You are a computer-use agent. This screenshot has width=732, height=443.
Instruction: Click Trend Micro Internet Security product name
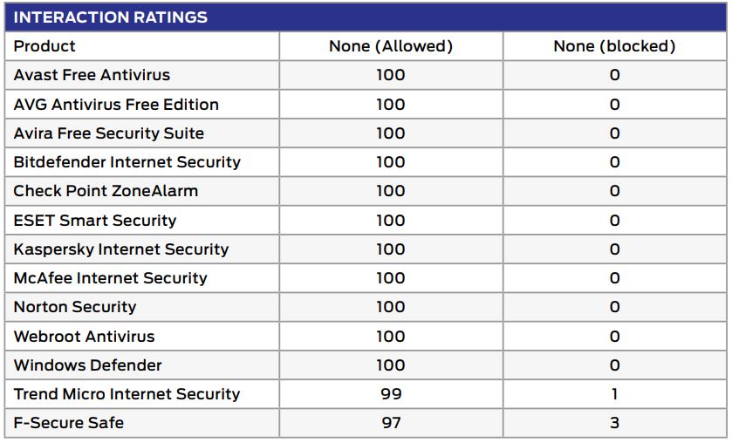point(127,394)
